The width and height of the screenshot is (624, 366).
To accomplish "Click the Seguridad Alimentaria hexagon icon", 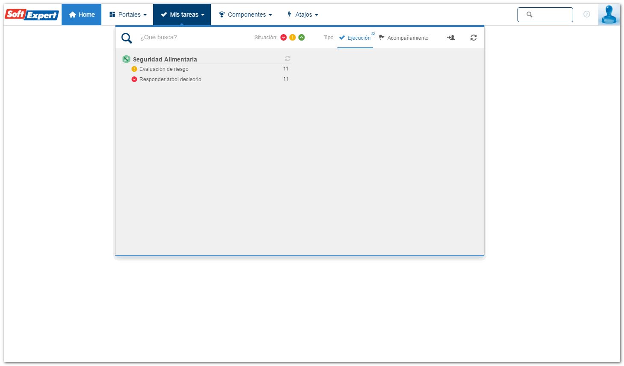I will click(126, 59).
